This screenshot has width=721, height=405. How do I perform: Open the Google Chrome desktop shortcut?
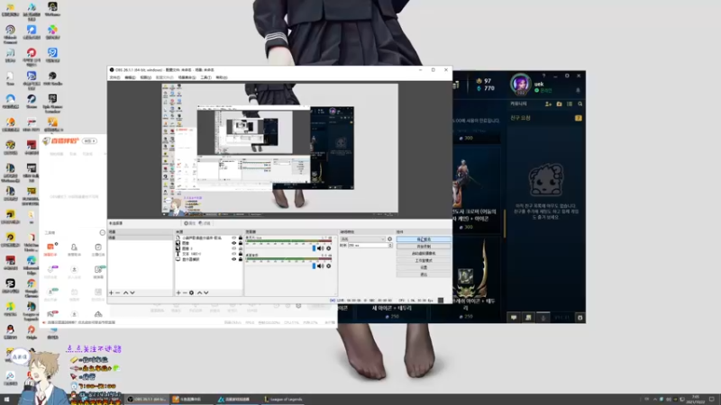[32, 287]
